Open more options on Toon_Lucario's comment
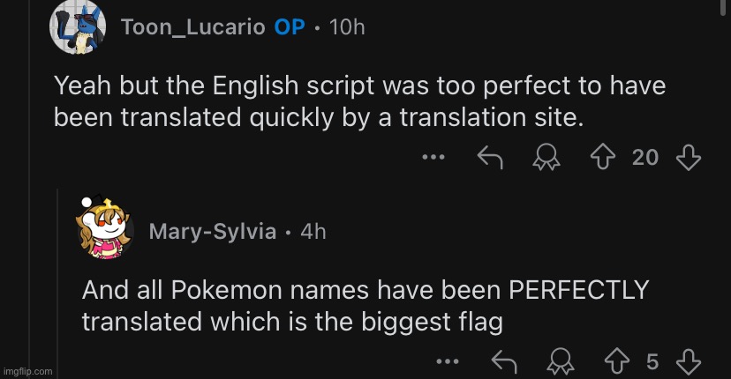Screen dimensions: 731x379 432,159
